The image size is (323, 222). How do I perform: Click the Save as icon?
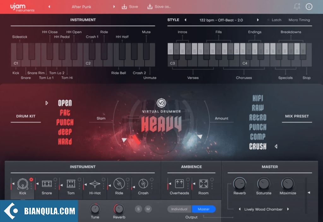coord(150,7)
